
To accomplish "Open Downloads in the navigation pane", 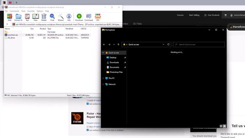I will click(114, 62).
